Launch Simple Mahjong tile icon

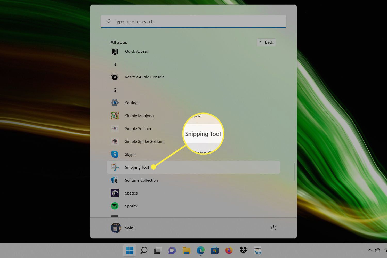point(115,116)
